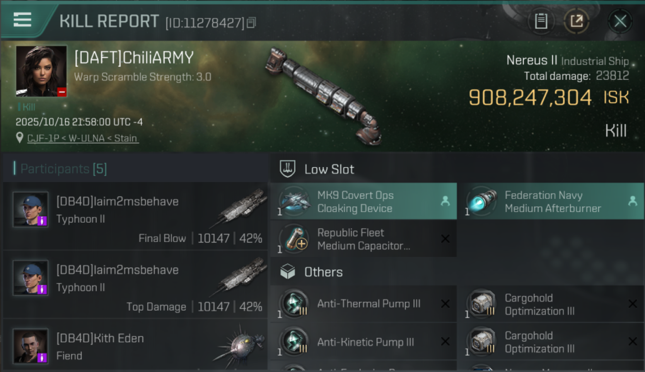
Task: Click the Final Blow participant portrait
Action: [x=31, y=209]
